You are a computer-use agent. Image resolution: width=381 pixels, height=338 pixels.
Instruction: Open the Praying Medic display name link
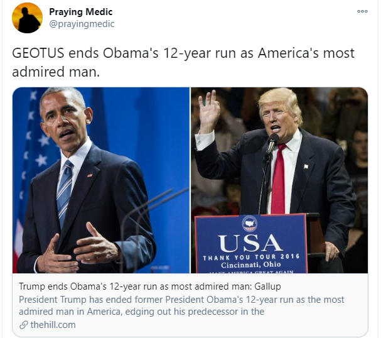[81, 12]
